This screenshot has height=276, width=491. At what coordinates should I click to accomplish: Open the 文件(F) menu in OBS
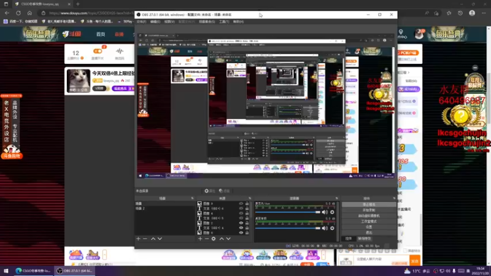tap(142, 21)
